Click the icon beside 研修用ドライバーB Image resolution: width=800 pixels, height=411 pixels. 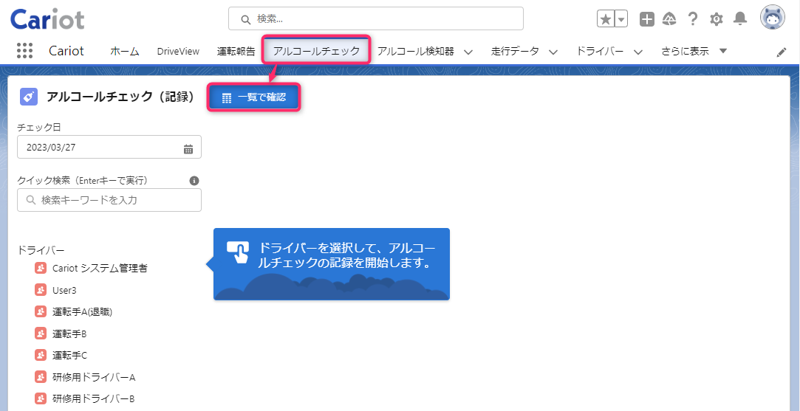(41, 398)
